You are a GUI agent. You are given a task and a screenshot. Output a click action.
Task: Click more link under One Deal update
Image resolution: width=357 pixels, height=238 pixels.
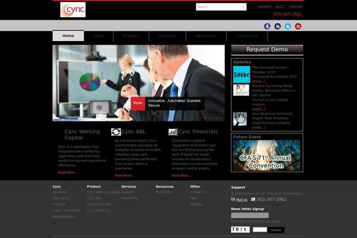(x=259, y=127)
